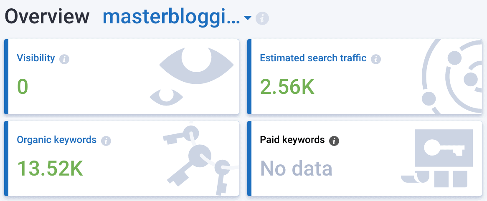Click the Visibility value 0

[23, 86]
